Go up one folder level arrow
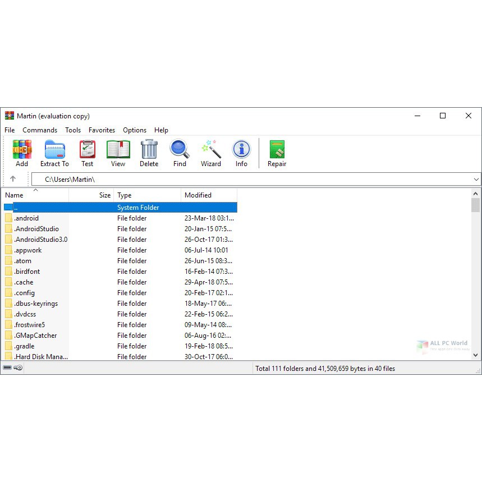482x482 pixels. coord(13,179)
